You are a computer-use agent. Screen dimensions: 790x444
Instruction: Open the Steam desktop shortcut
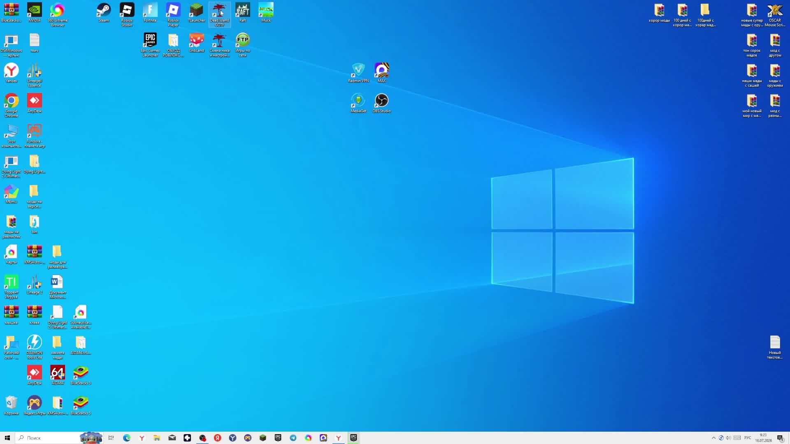coord(104,13)
